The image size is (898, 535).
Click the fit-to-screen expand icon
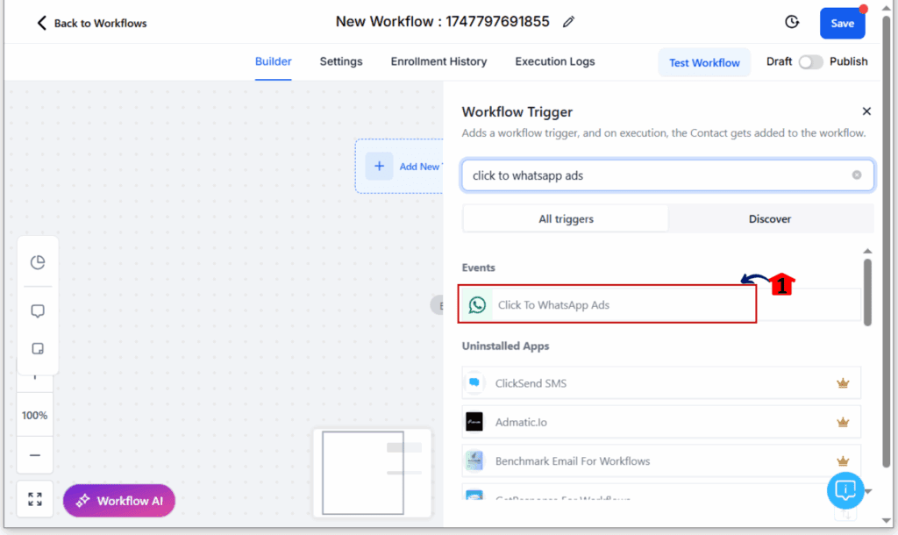[x=35, y=499]
